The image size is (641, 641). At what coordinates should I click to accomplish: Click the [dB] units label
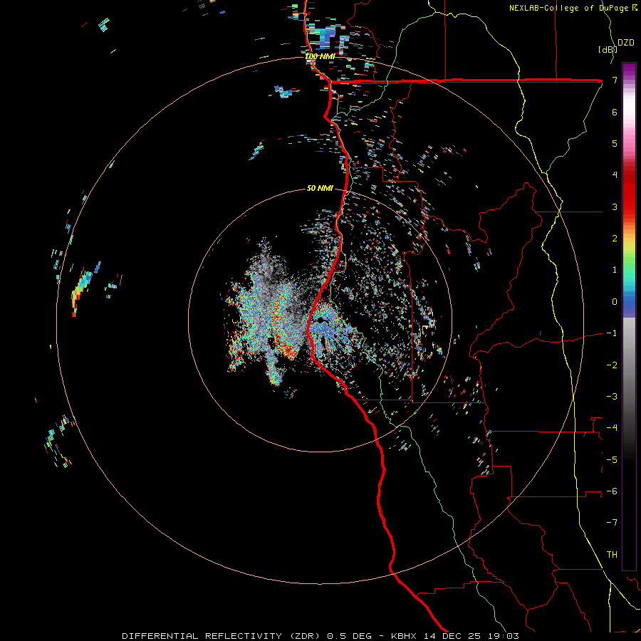(608, 49)
